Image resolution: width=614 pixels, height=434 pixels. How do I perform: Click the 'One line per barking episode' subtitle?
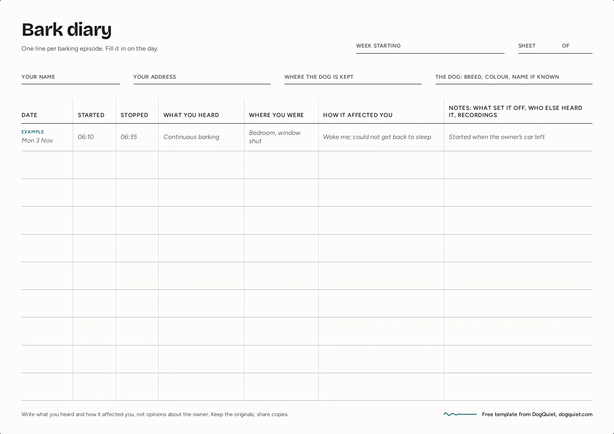(x=90, y=49)
